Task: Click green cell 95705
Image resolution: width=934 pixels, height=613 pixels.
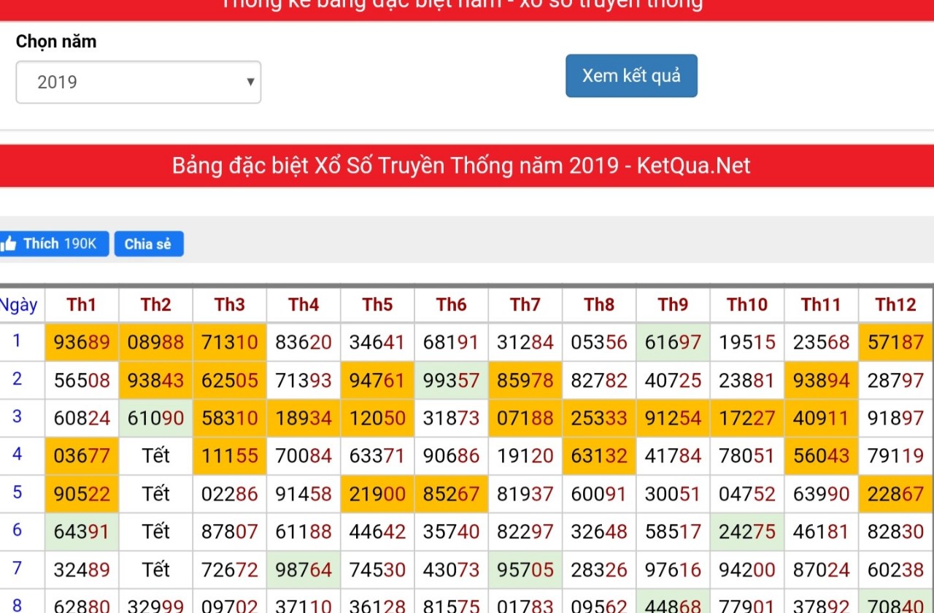Action: [525, 570]
